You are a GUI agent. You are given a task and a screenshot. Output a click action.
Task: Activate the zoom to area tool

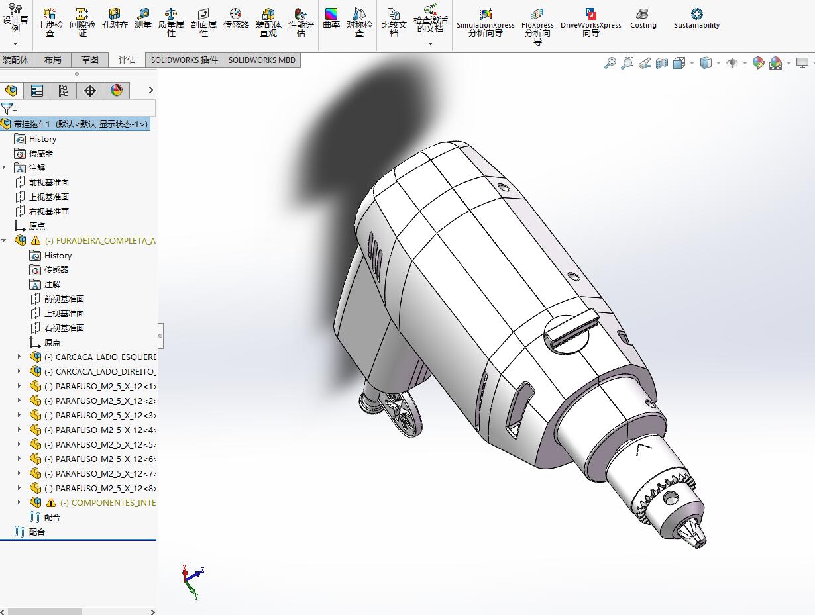pos(627,63)
